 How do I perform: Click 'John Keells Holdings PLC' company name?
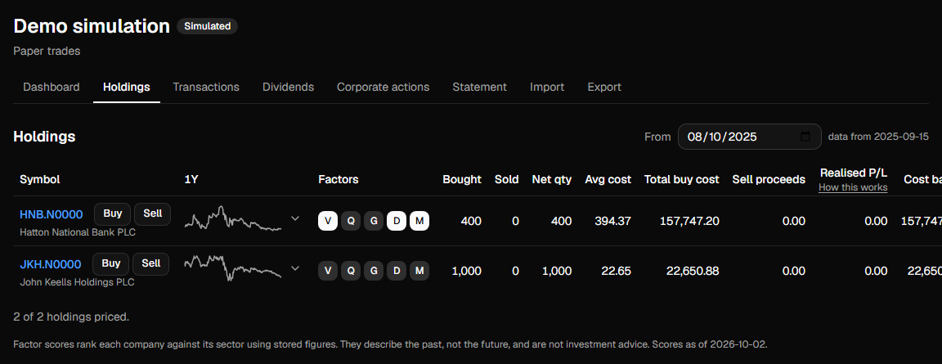tap(77, 281)
